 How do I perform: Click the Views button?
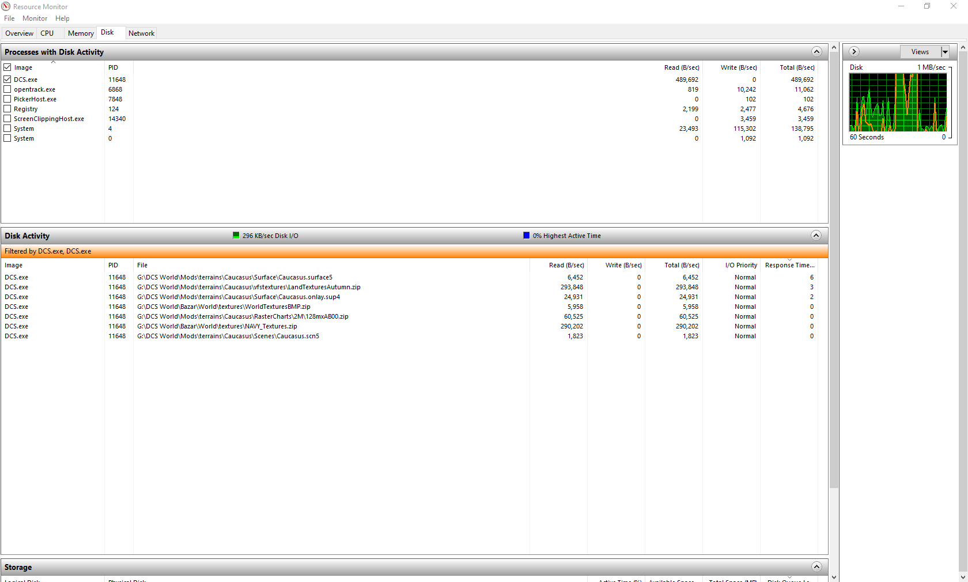[920, 52]
